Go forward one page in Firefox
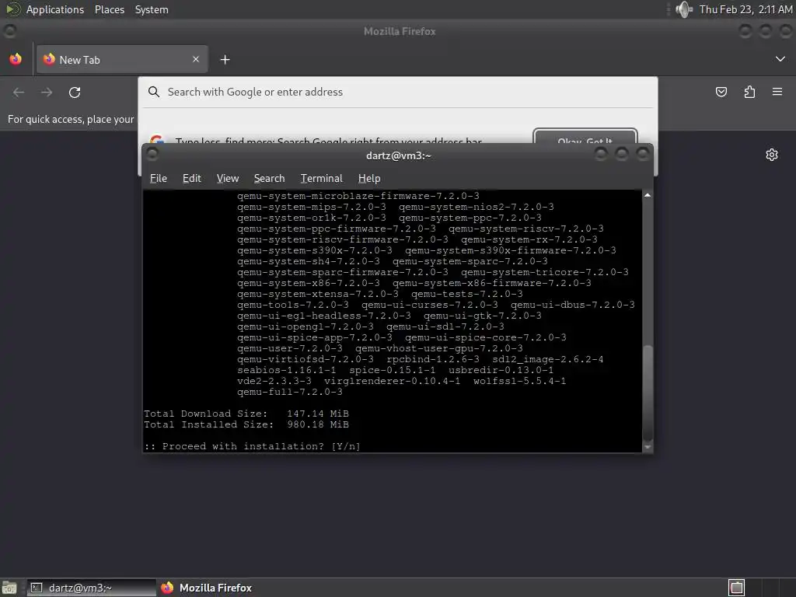This screenshot has height=597, width=796. [47, 93]
